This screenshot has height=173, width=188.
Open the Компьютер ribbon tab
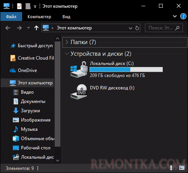point(39,17)
